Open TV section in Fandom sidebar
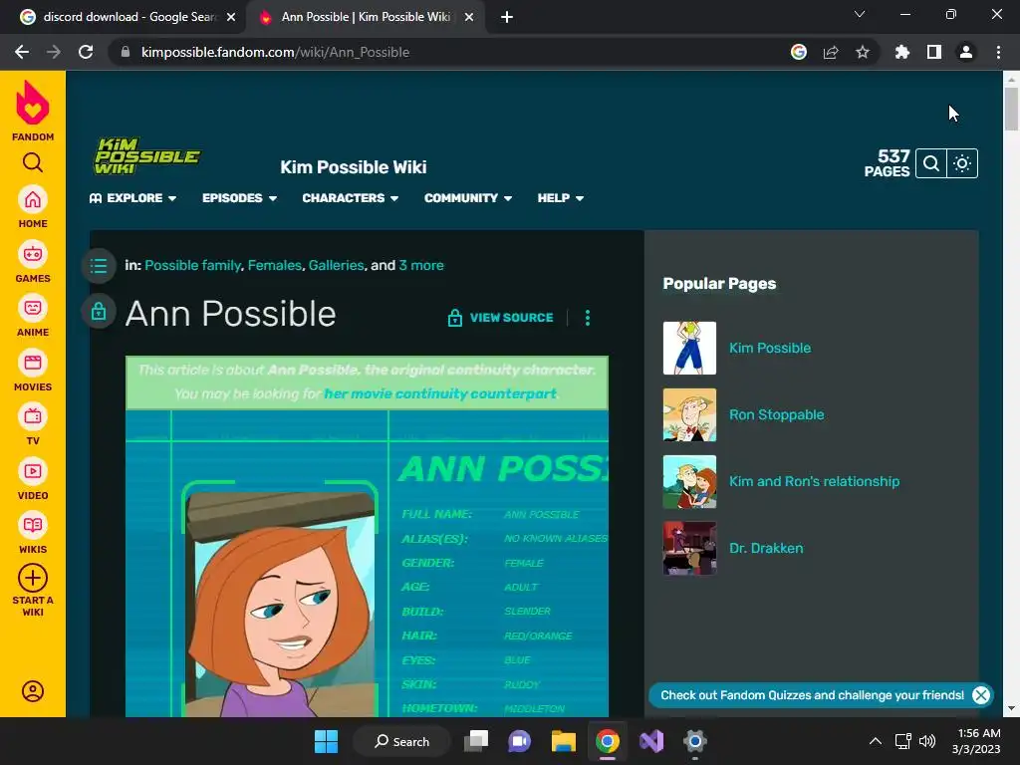 pyautogui.click(x=33, y=424)
